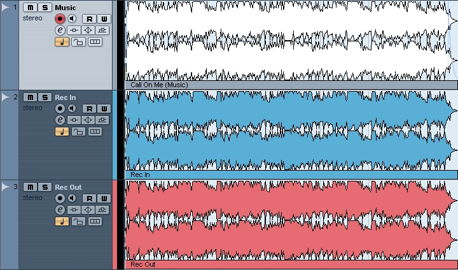Select the Rec In track name

[x=65, y=97]
